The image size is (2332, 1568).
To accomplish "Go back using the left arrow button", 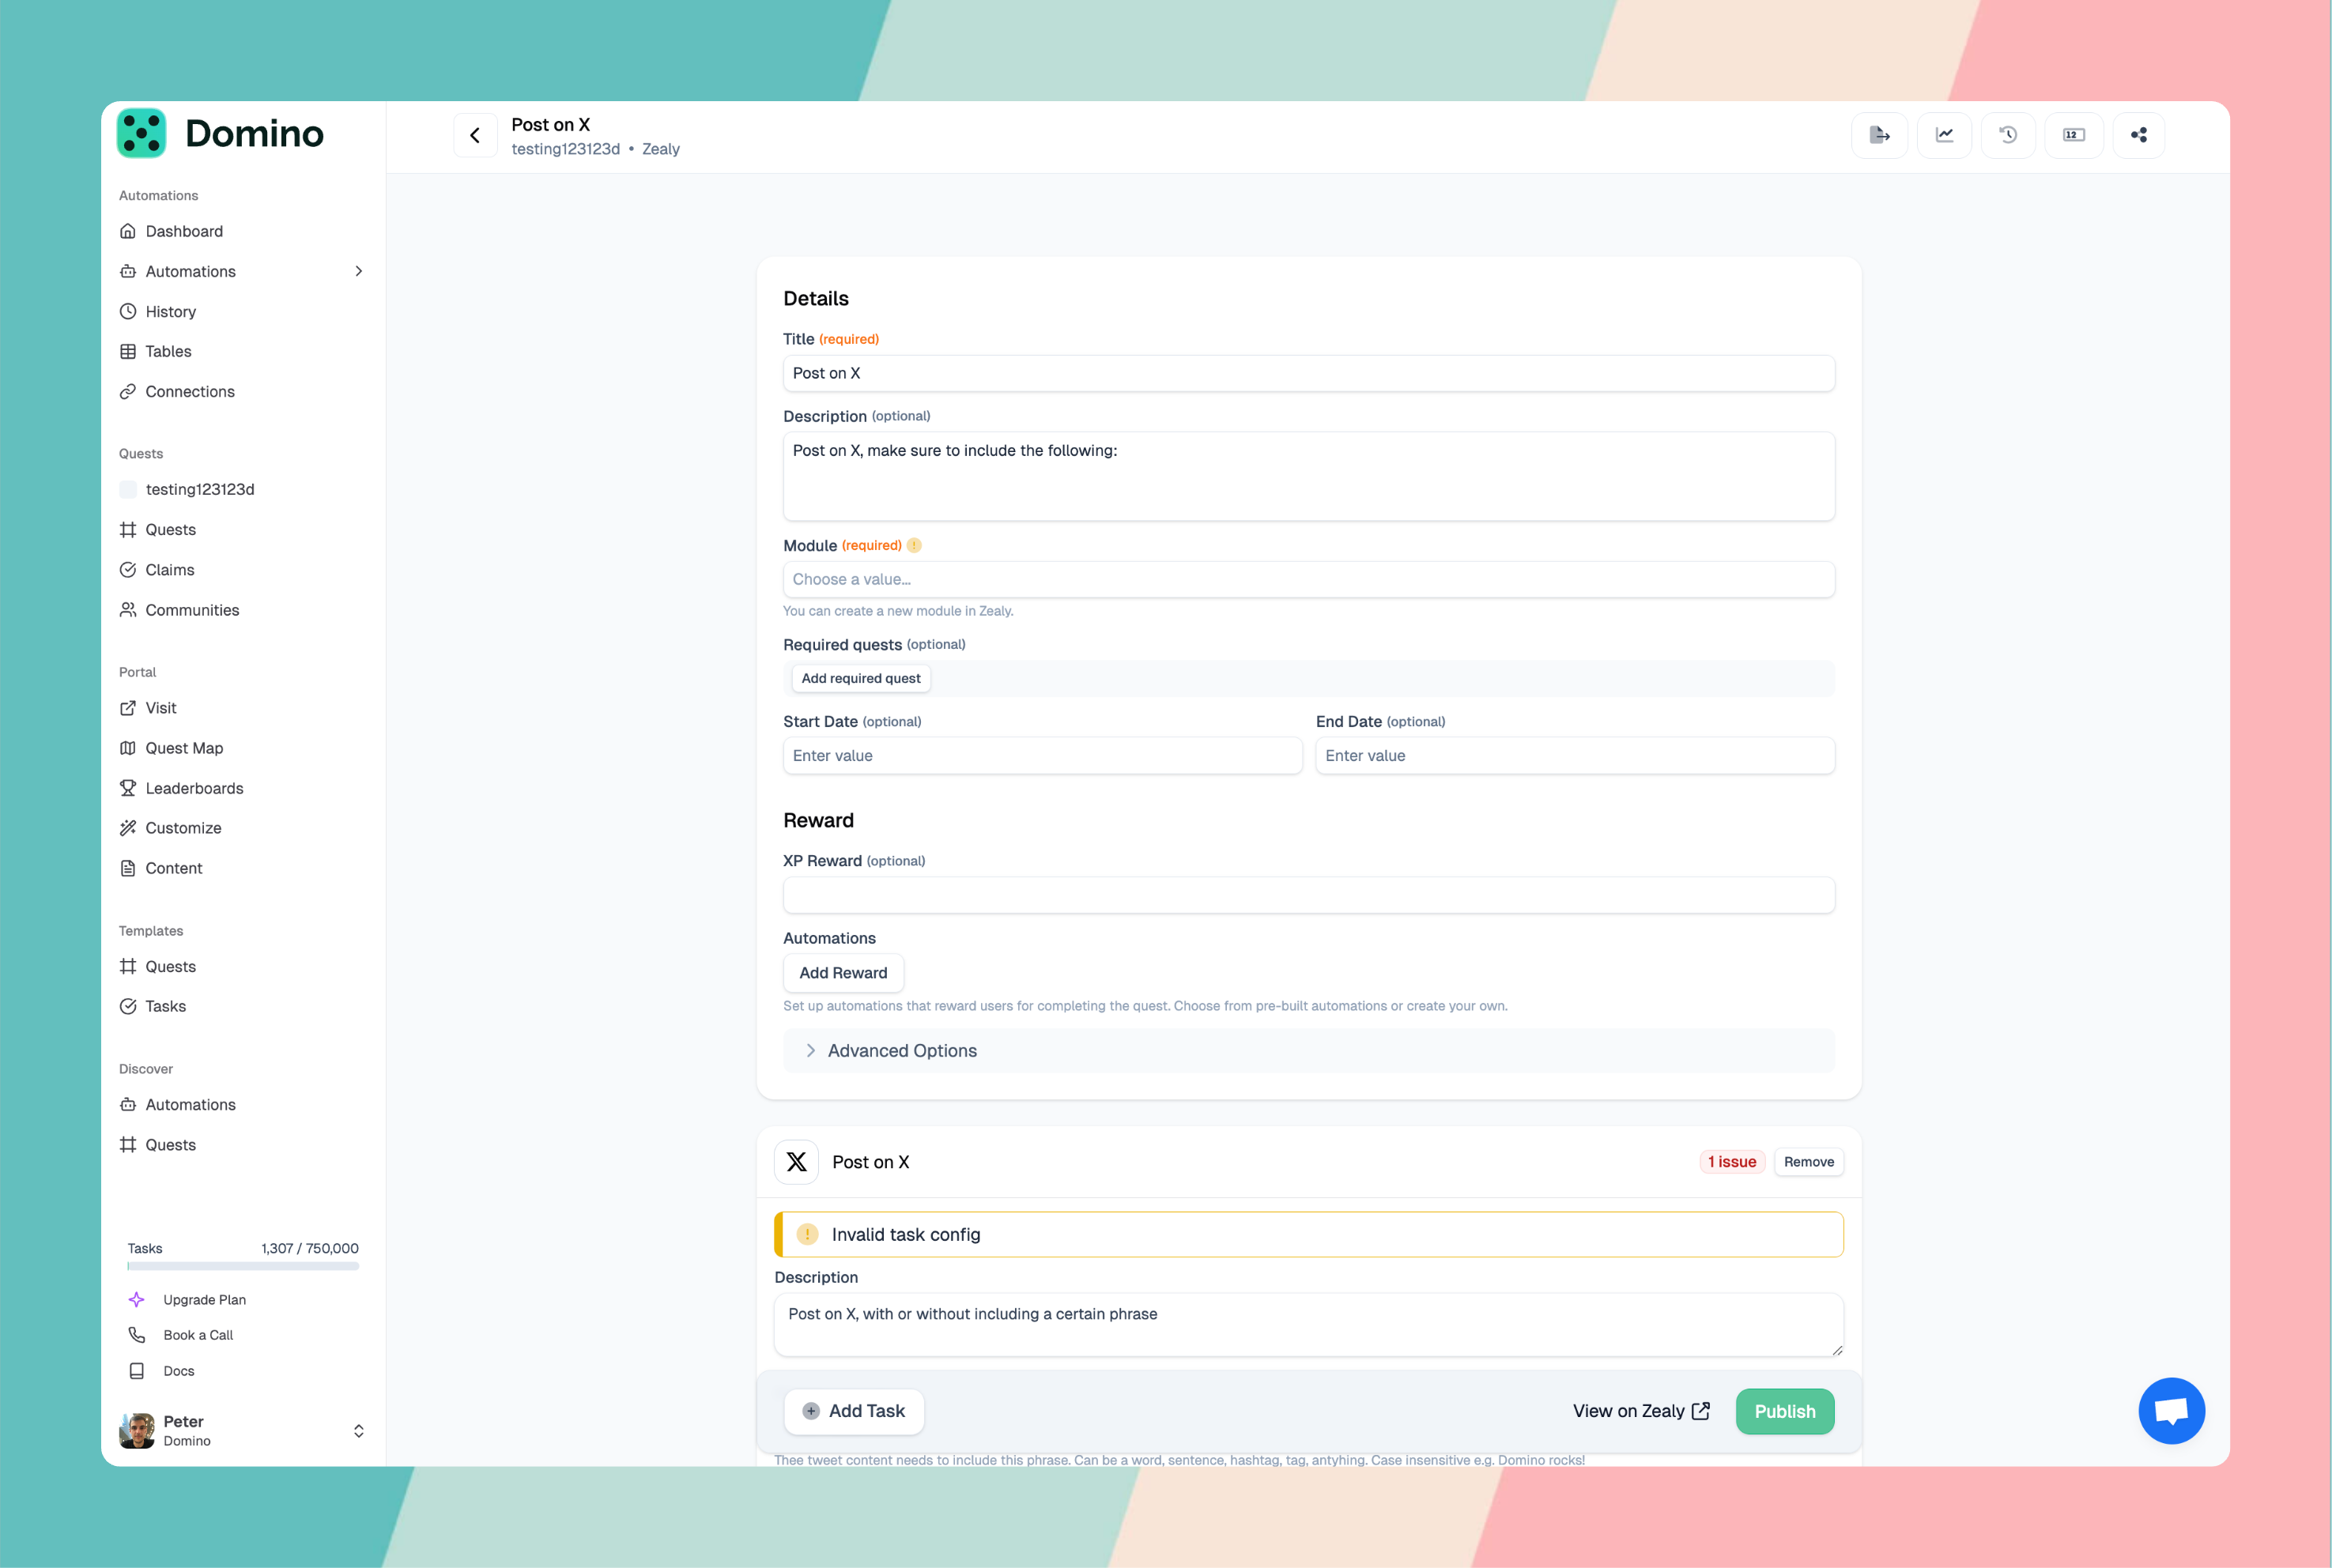I will tap(475, 135).
